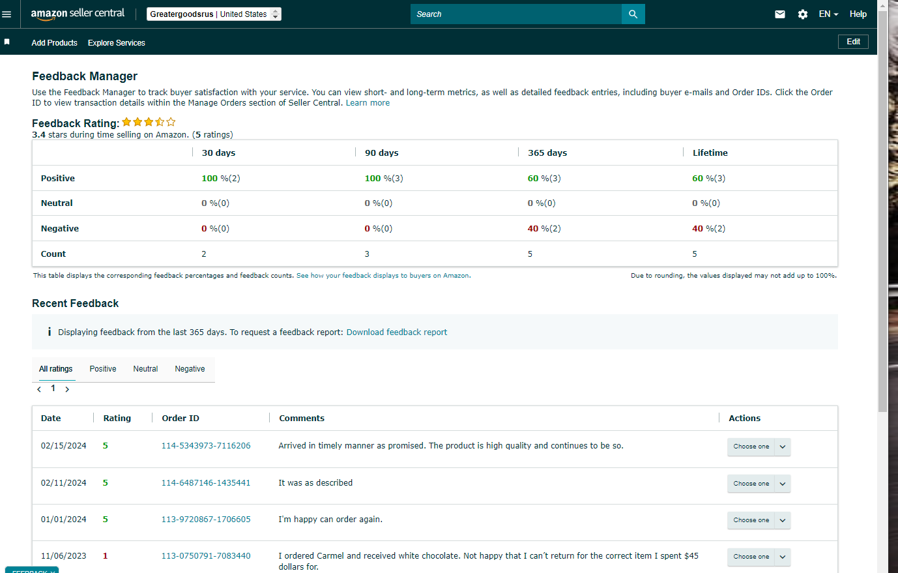Click the comment 'I'm happy can order again.'
This screenshot has height=573, width=898.
330,520
